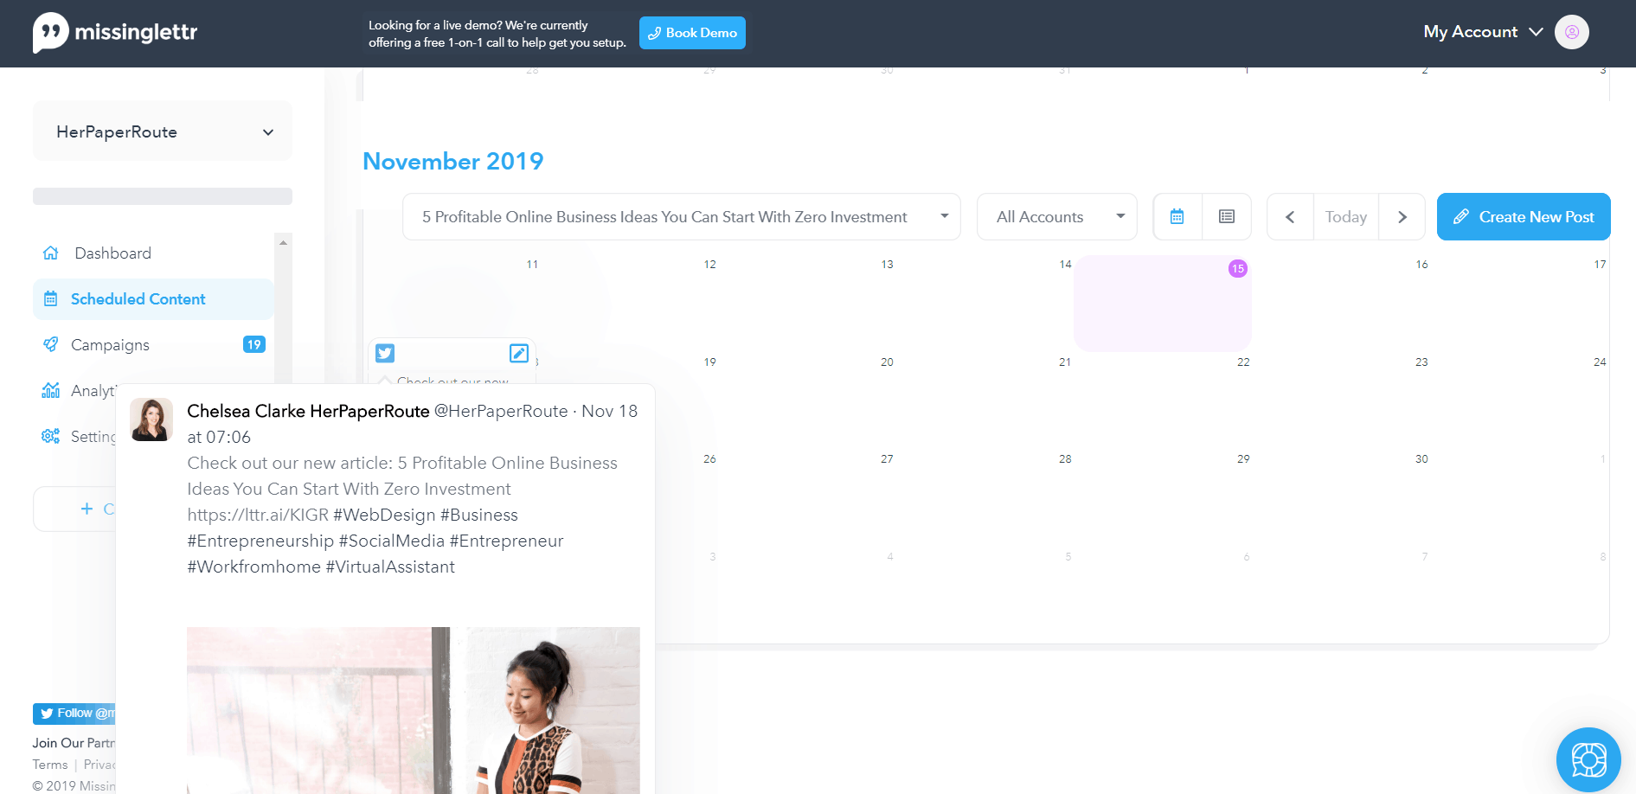1636x794 pixels.
Task: Select calendar day 12
Action: [x=709, y=265]
